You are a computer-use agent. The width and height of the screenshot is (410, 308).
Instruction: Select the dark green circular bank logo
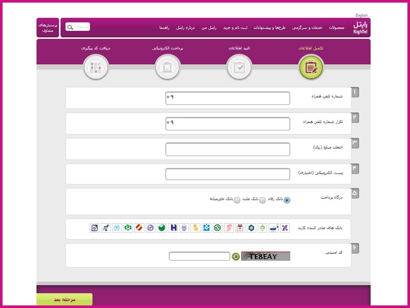(x=217, y=227)
